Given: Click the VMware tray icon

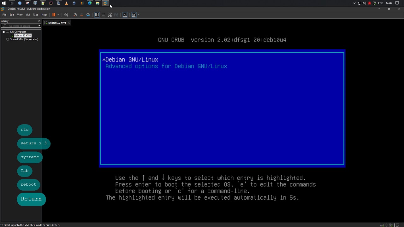Looking at the screenshot, I should [x=375, y=3].
